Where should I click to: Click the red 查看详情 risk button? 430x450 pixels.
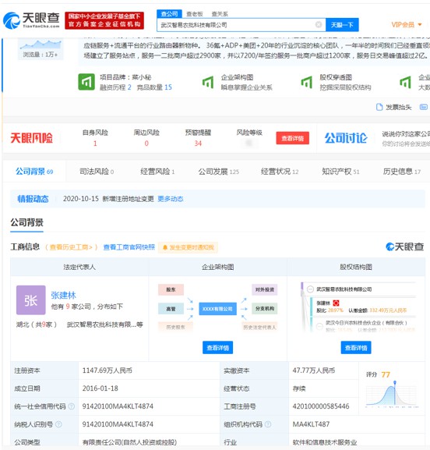[x=292, y=138]
